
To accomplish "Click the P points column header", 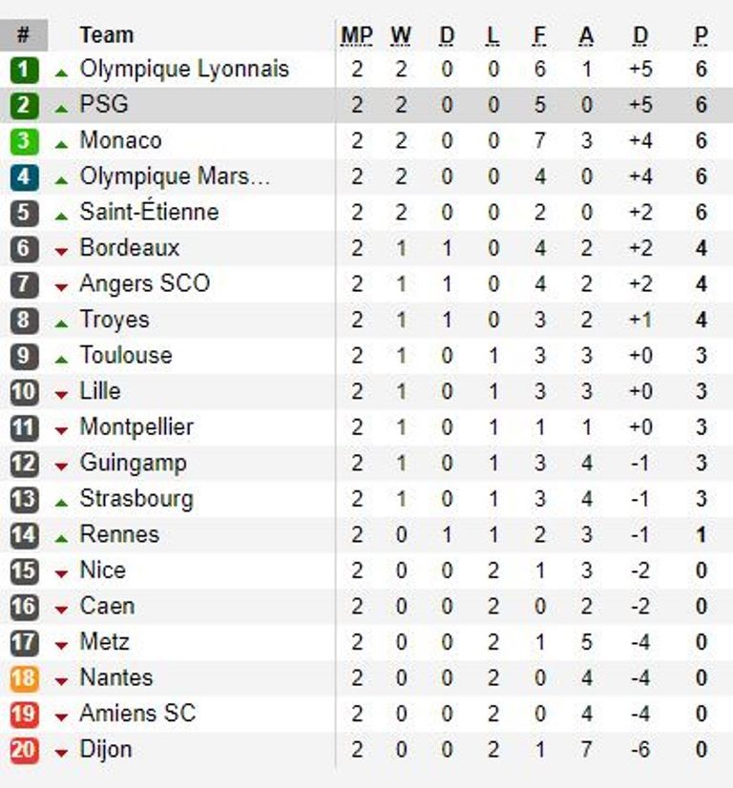I will (x=702, y=35).
